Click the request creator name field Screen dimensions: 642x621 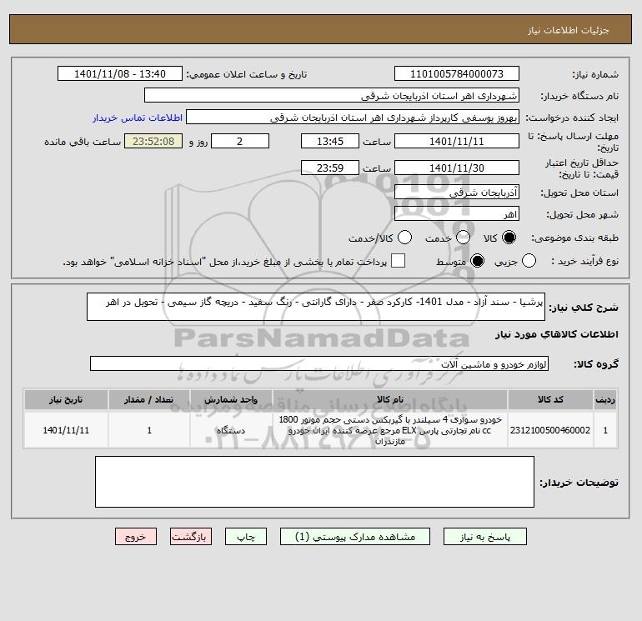353,117
